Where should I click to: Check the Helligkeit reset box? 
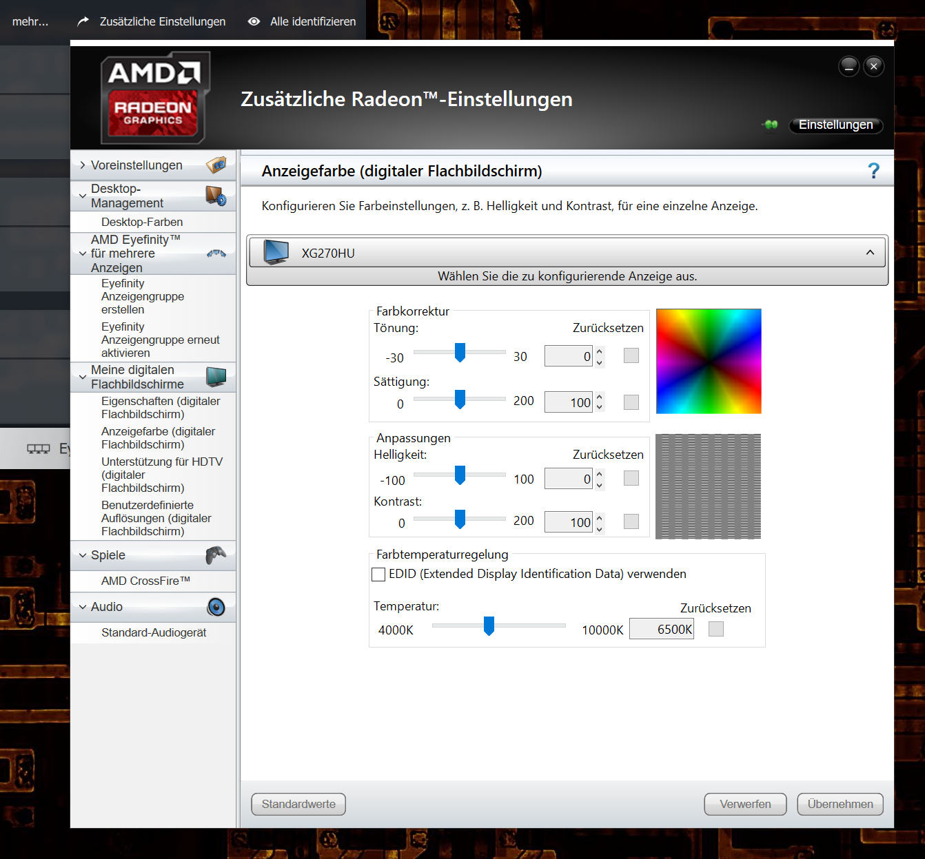tap(631, 478)
